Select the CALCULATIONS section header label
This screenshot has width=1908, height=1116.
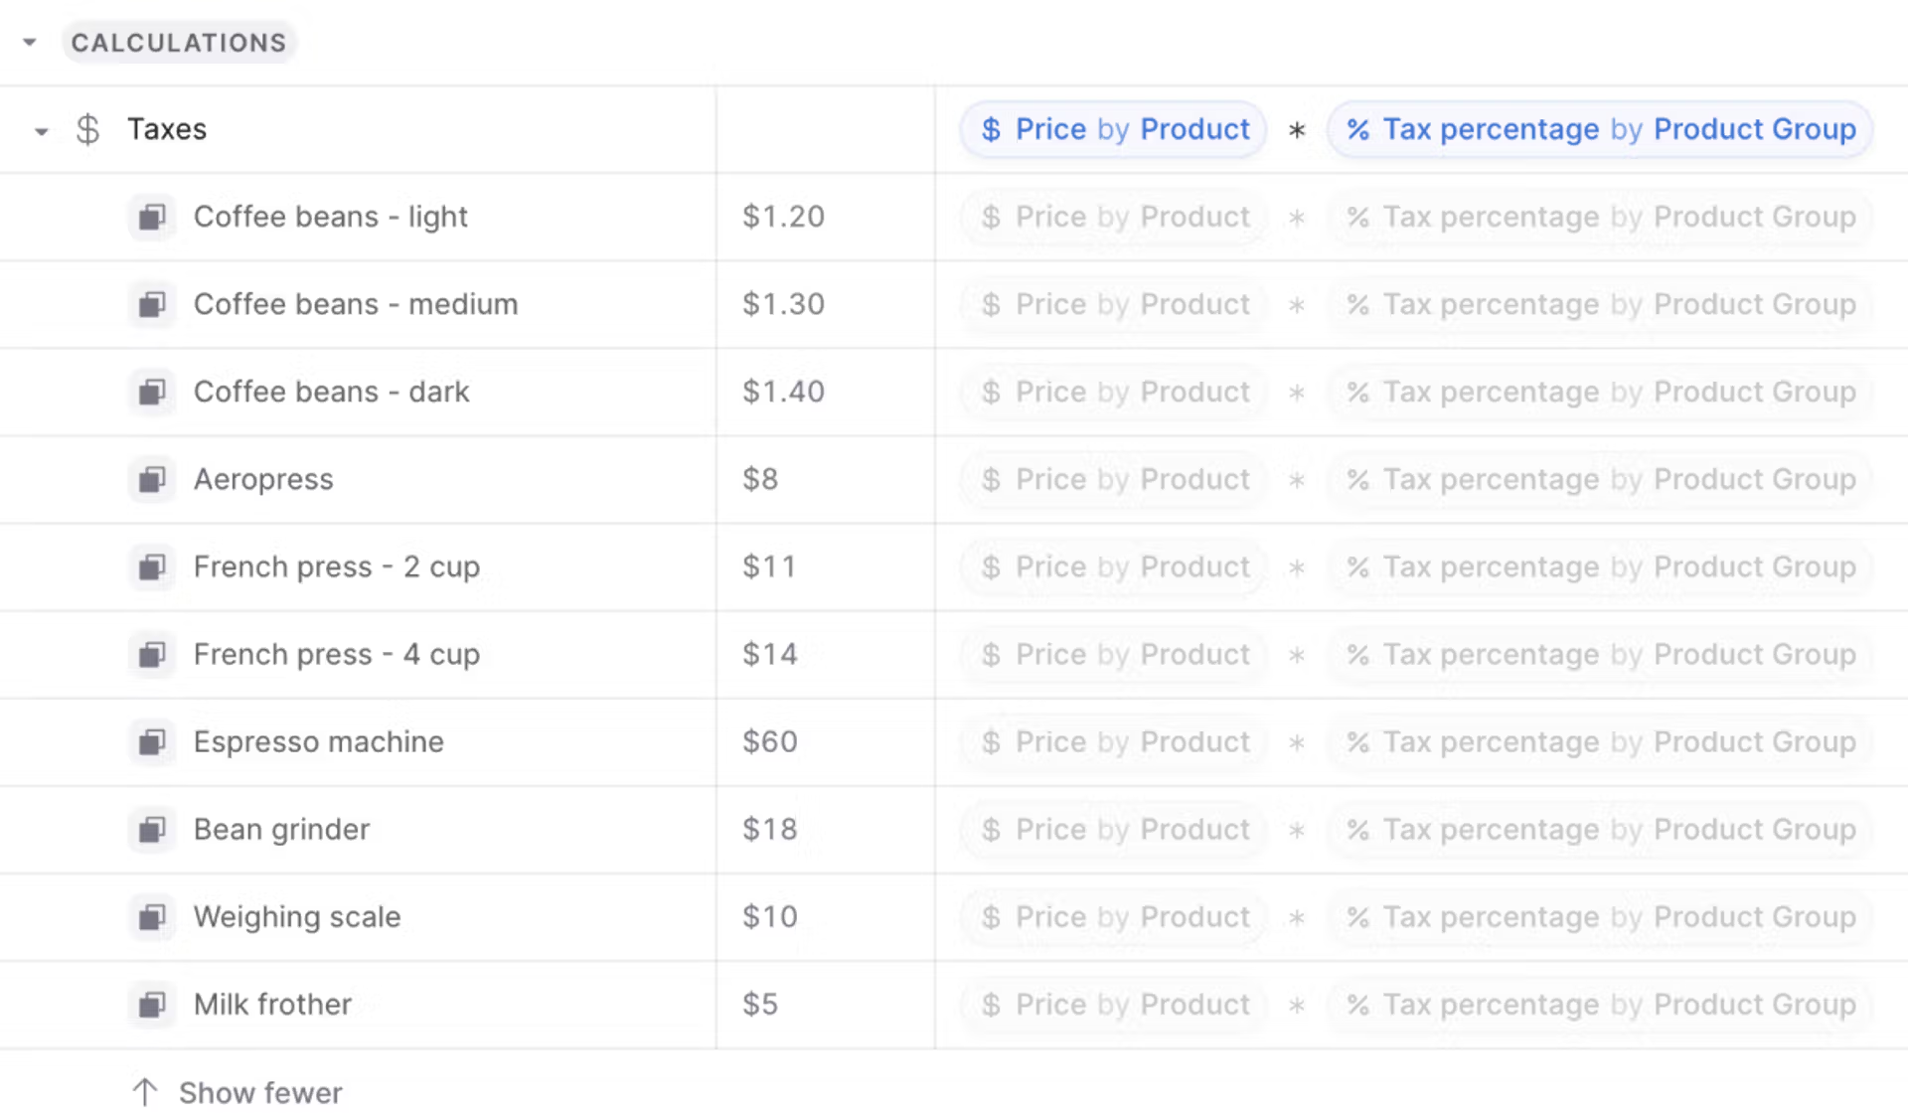pos(179,42)
